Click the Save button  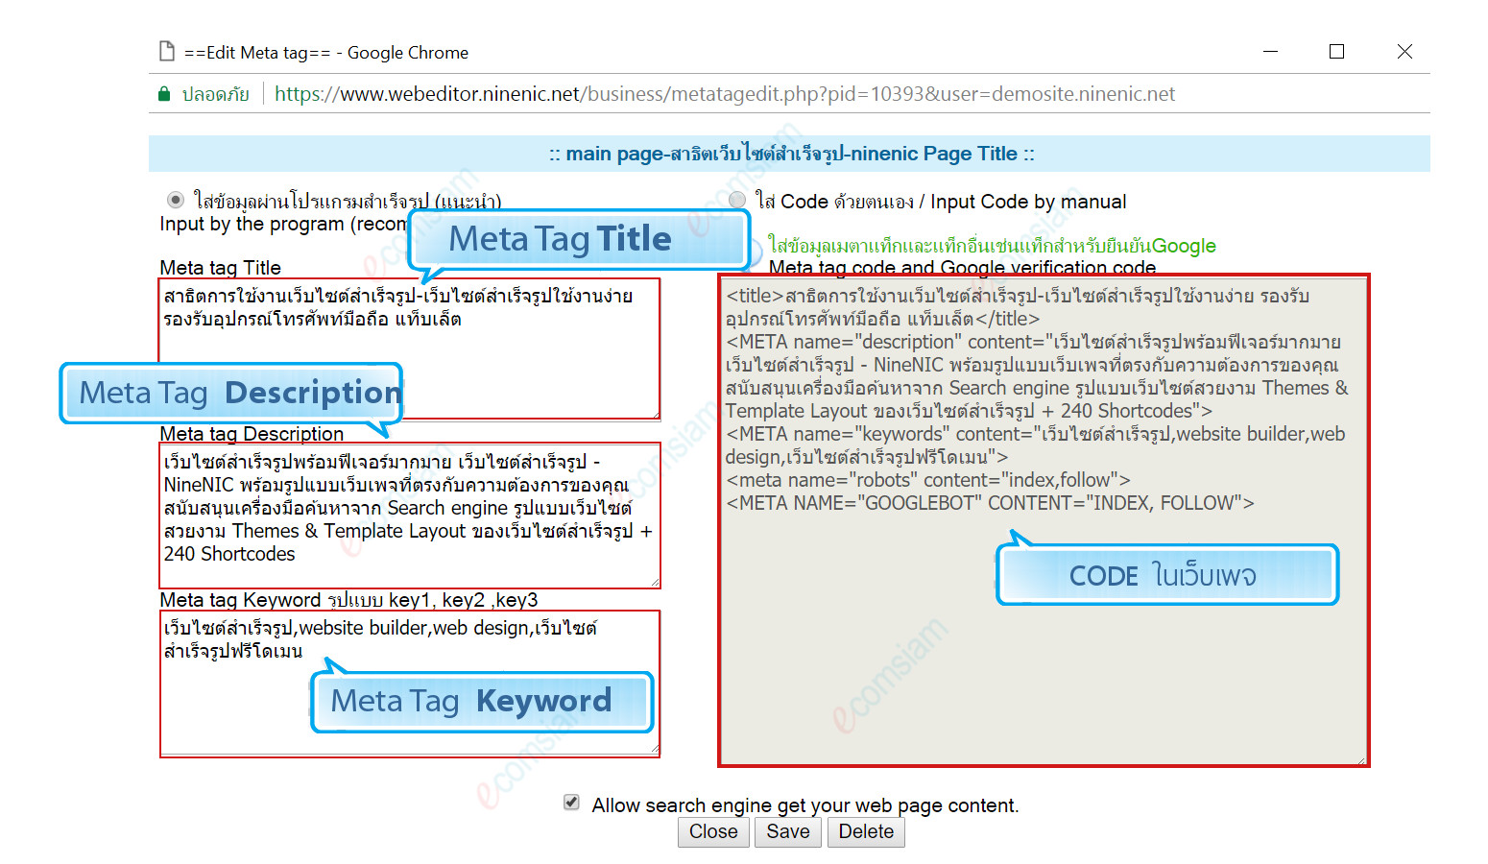(788, 832)
